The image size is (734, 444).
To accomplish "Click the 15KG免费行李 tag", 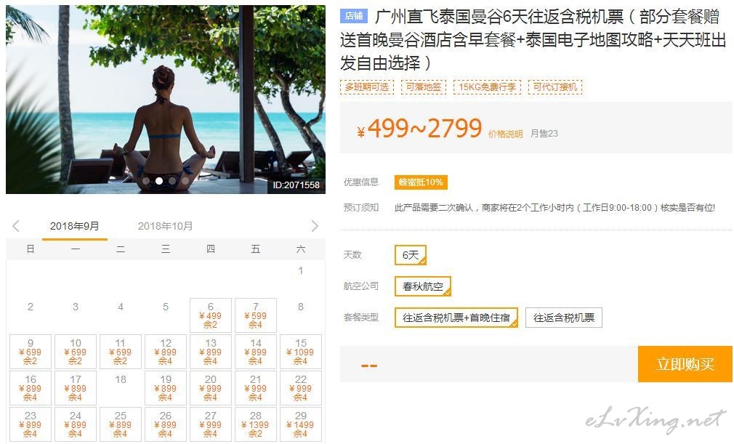I will [487, 87].
